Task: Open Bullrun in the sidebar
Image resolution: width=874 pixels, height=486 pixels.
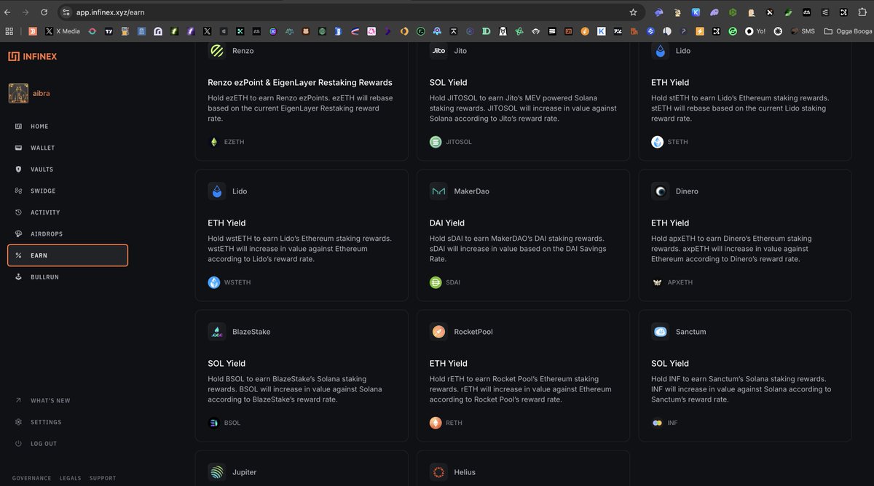Action: (44, 277)
